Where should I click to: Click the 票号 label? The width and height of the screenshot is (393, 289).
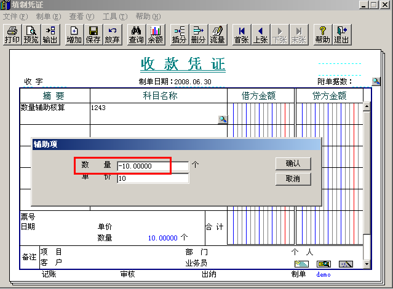click(x=28, y=216)
